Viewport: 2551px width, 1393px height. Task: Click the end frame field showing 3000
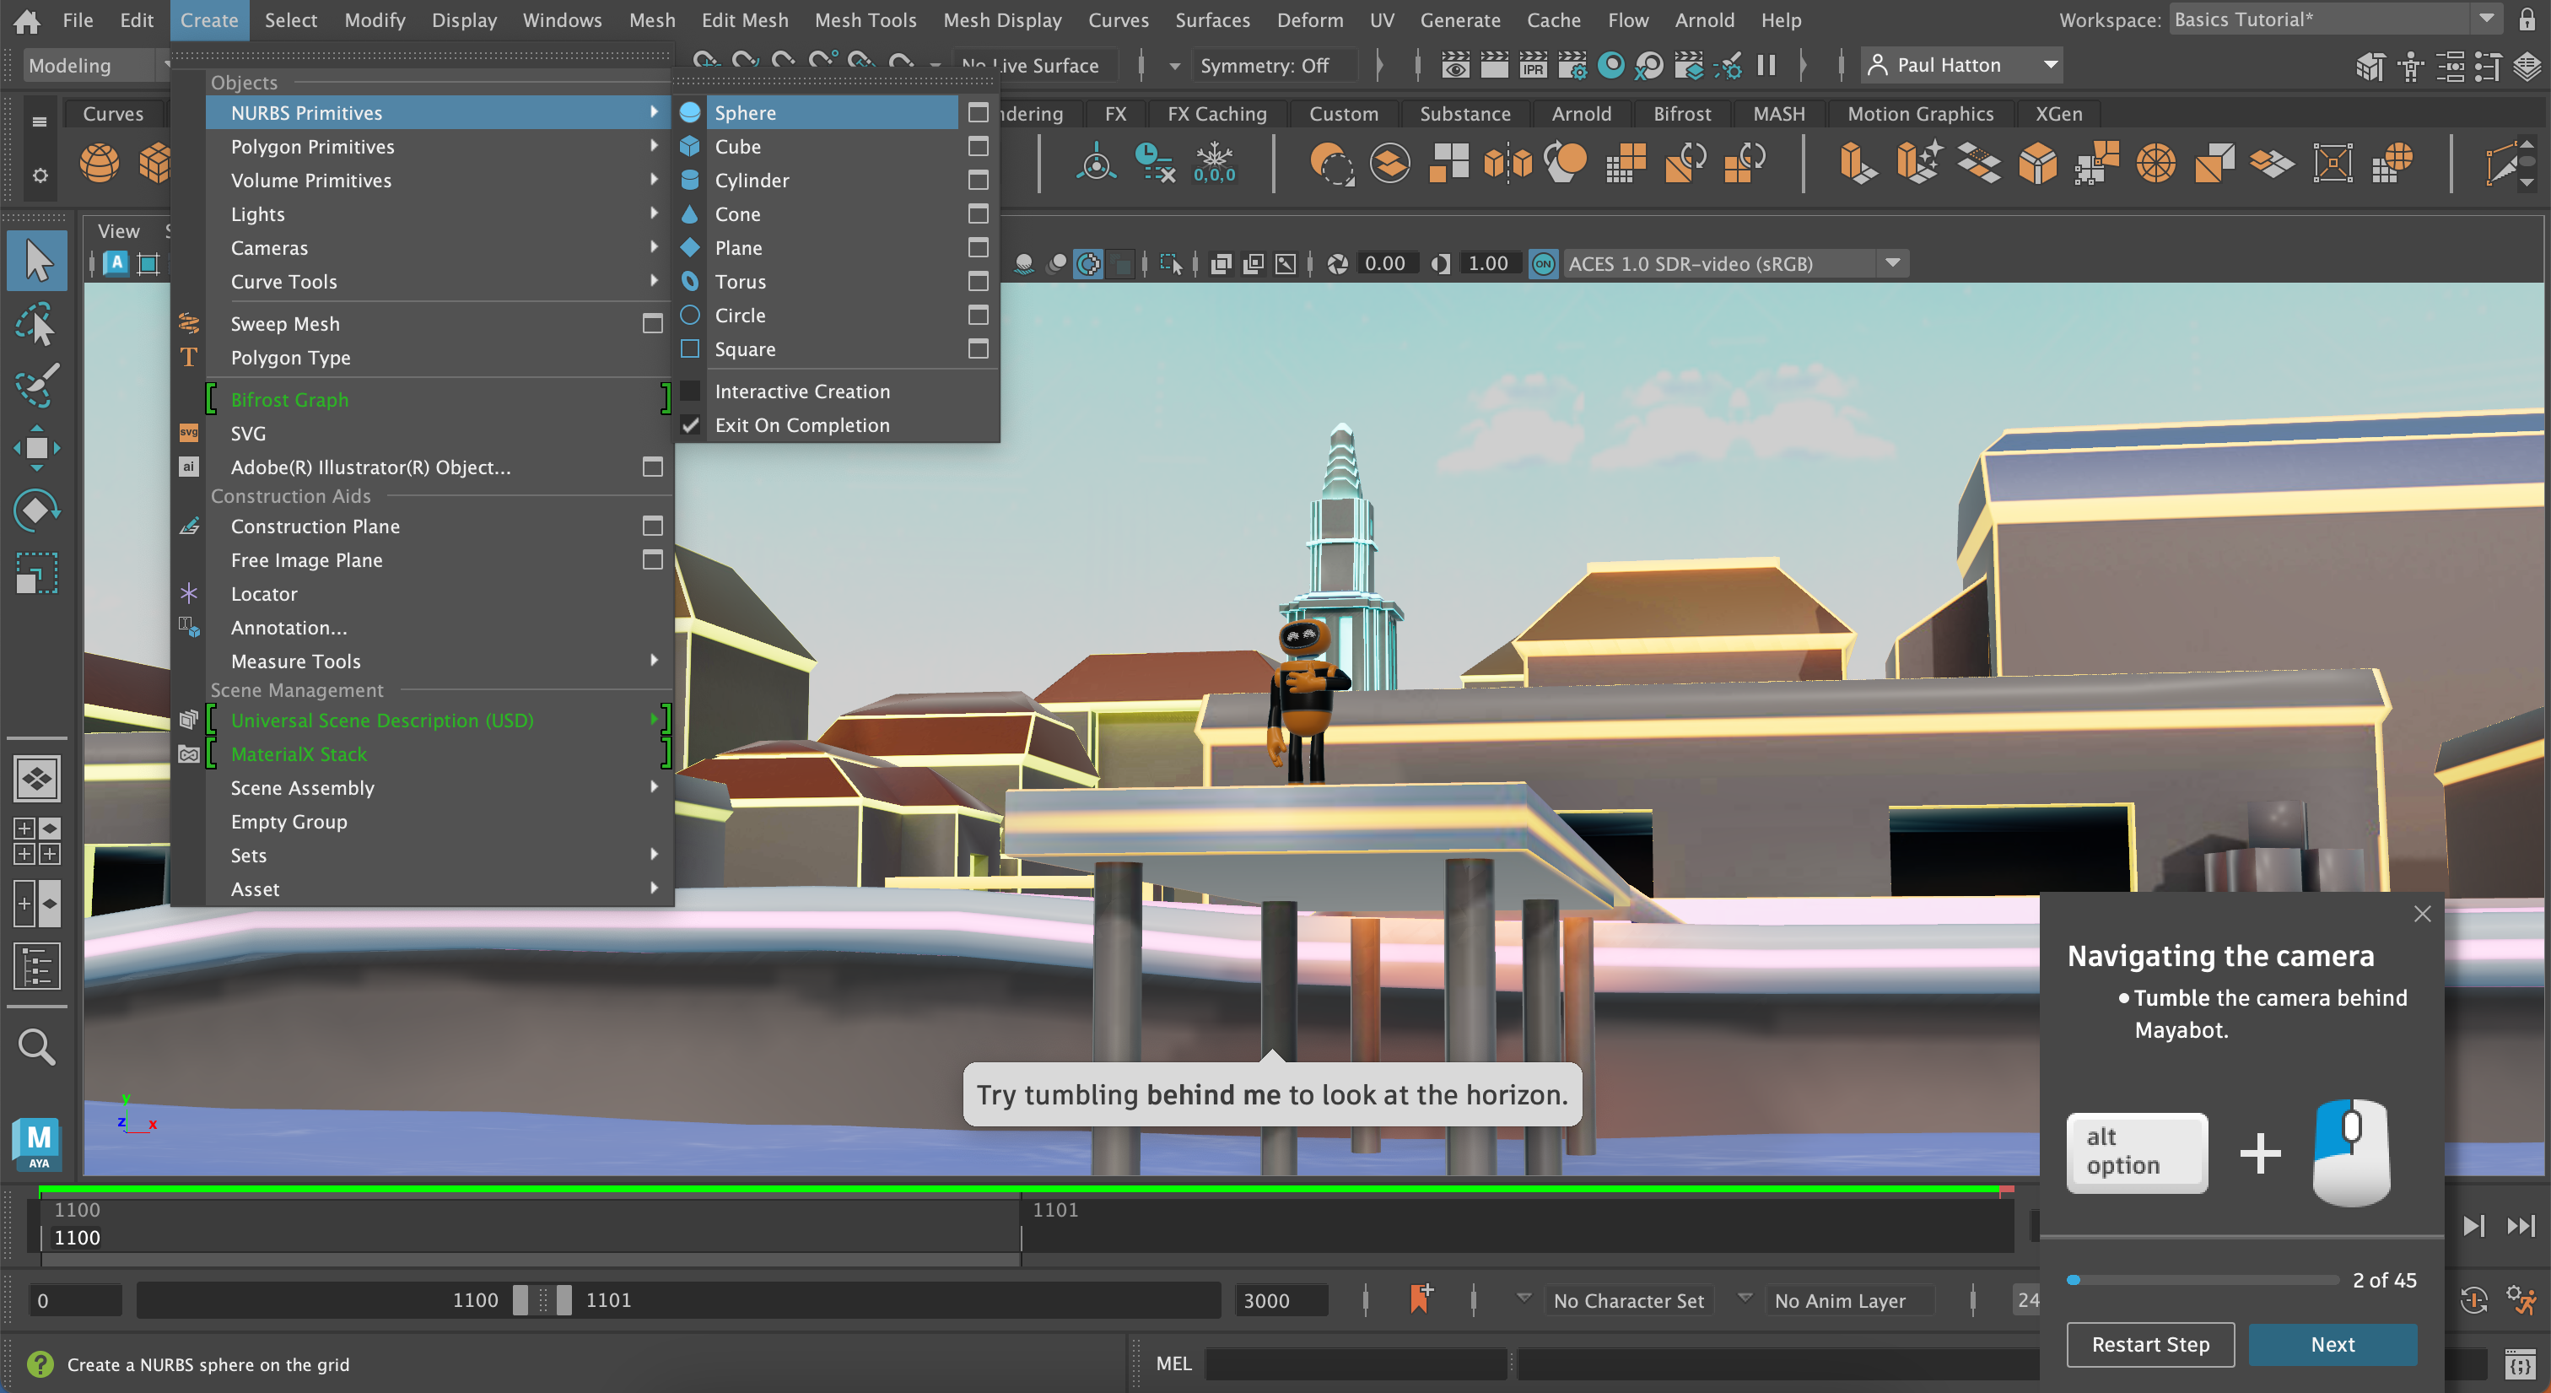pyautogui.click(x=1282, y=1301)
